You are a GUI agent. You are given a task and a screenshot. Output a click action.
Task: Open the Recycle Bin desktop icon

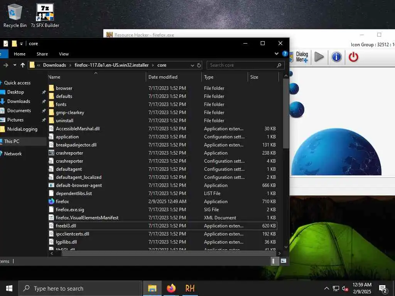click(x=15, y=15)
